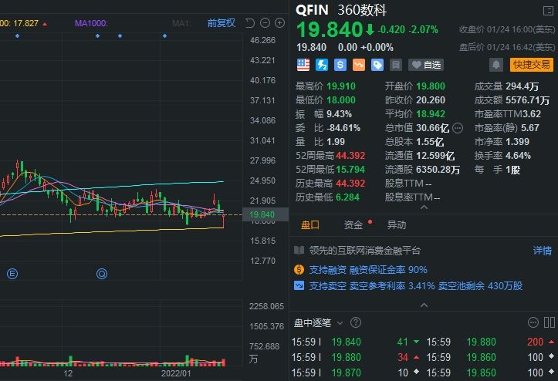Open 详情 company details link

(x=543, y=251)
